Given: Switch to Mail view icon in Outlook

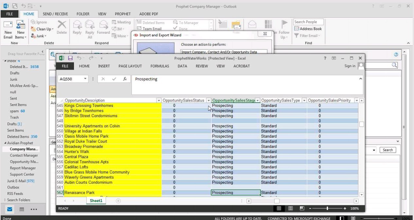Looking at the screenshot, I should [10, 209].
